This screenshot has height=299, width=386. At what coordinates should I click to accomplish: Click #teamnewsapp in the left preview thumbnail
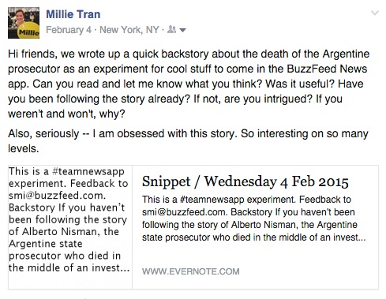(x=88, y=171)
